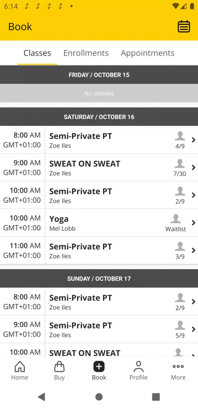Open Saturday 11:00 AM Semi-Private PT class
Screen dimensions: 198x409
point(99,250)
